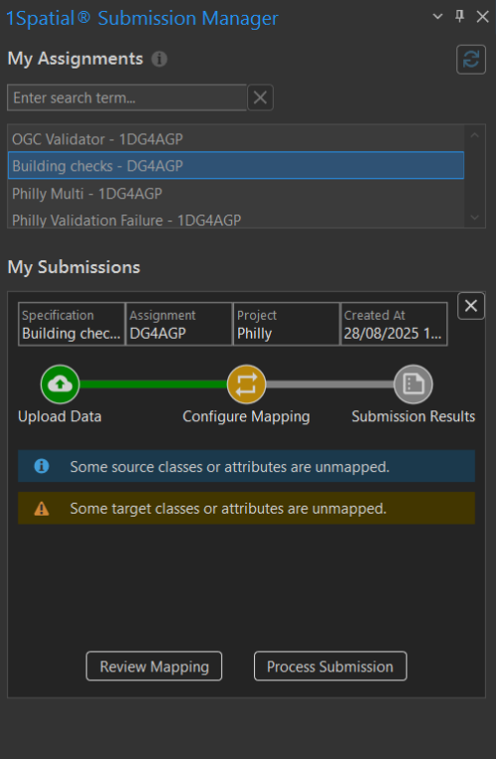Click the assignments list scroll-down arrow
Screen dimensions: 496x759
click(475, 218)
